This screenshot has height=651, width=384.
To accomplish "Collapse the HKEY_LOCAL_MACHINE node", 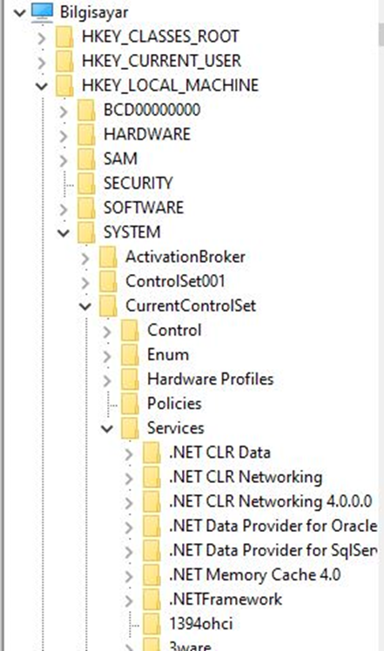I will tap(42, 86).
